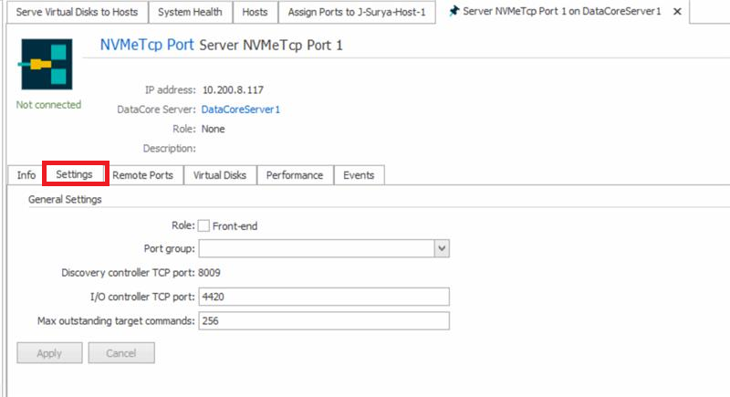
Task: Follow the DataCoreServer1 link
Action: click(241, 110)
